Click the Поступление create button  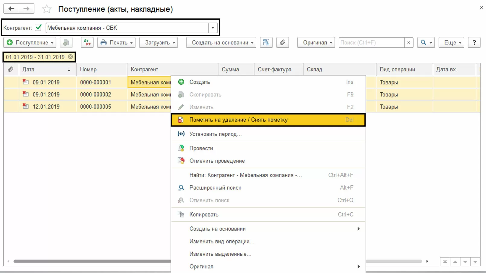(x=30, y=43)
